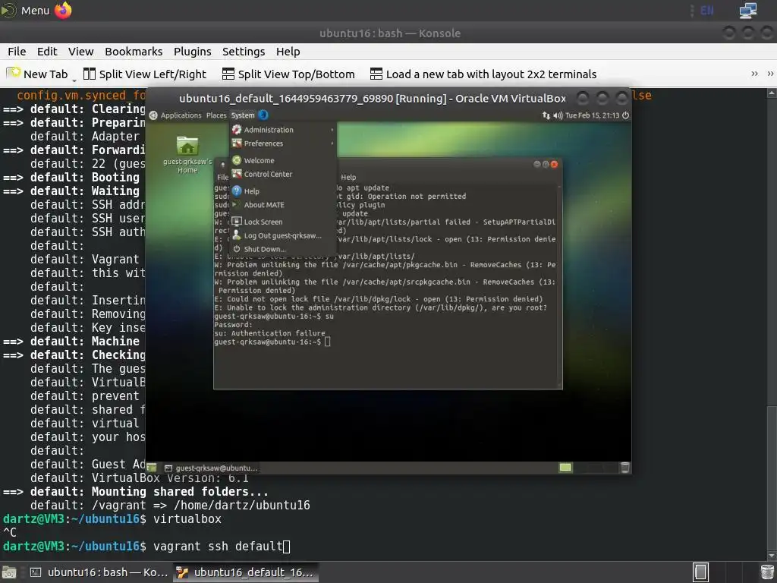Click guest volume speaker icon
This screenshot has width=777, height=583.
pyautogui.click(x=558, y=115)
